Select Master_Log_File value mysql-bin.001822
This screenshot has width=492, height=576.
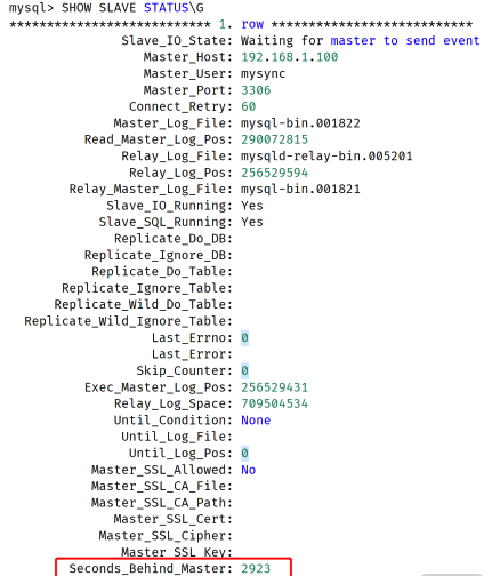[x=300, y=123]
